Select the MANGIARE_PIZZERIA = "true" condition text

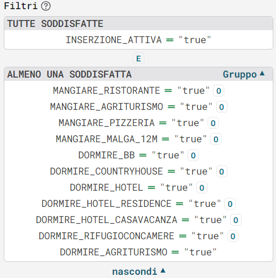click(x=132, y=123)
